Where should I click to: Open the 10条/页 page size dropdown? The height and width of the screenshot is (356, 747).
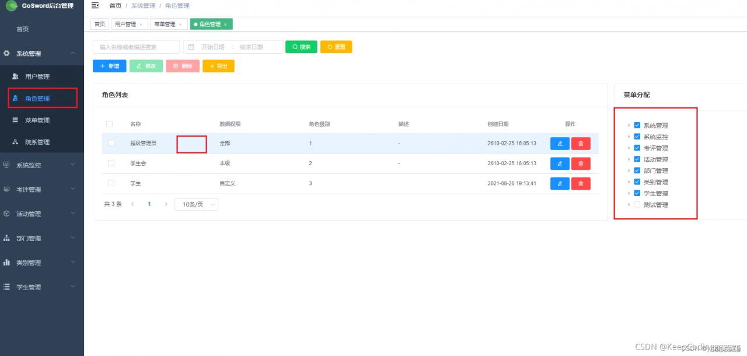(196, 204)
